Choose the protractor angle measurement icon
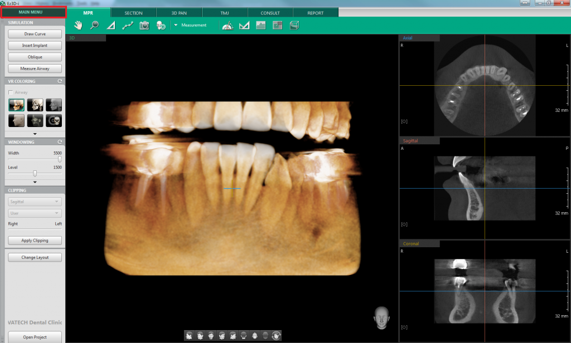This screenshot has width=571, height=343. tap(227, 25)
